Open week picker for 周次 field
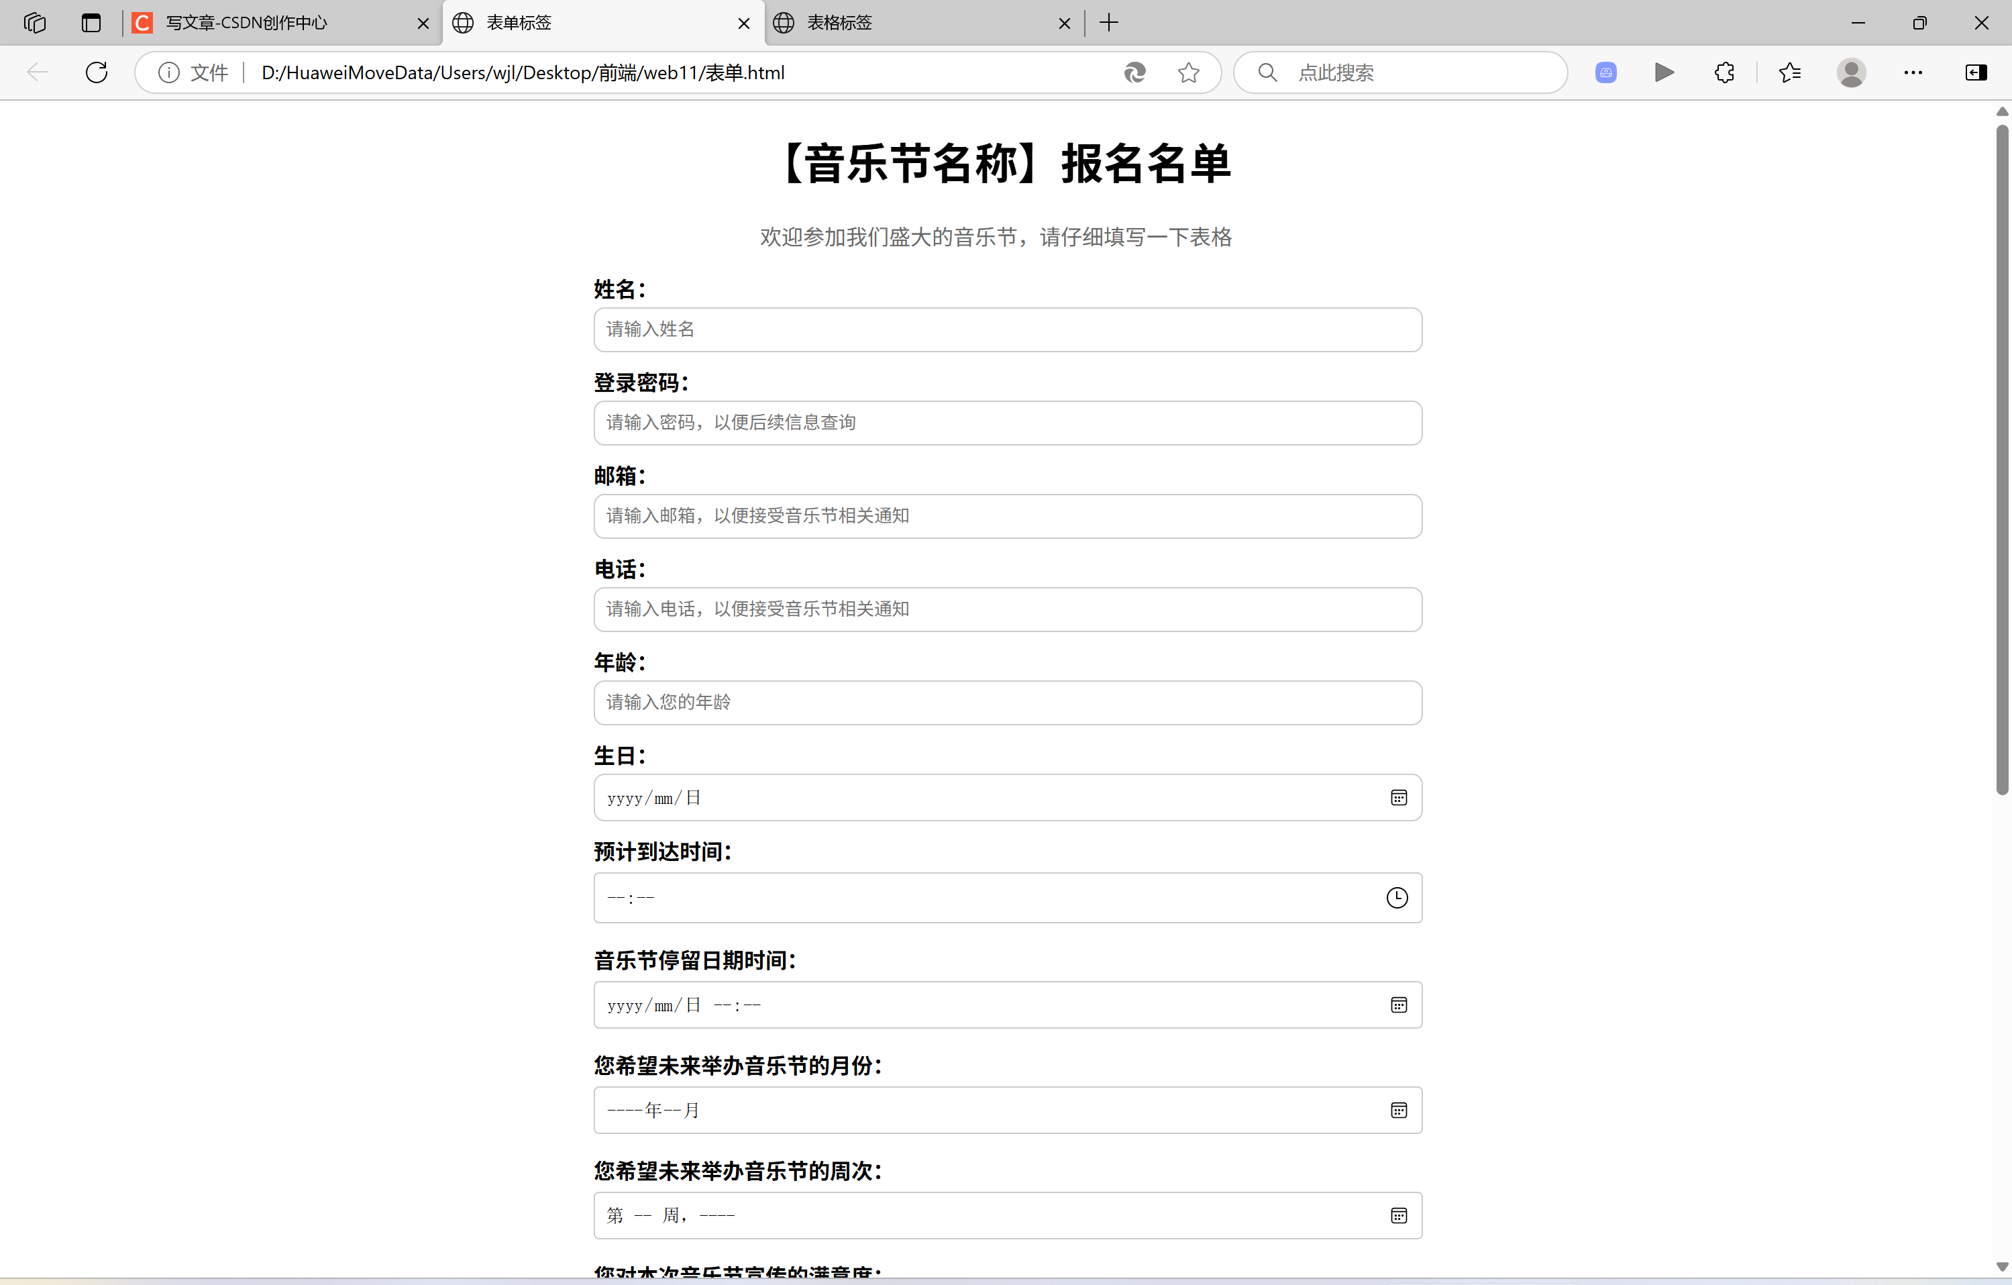 [1398, 1216]
